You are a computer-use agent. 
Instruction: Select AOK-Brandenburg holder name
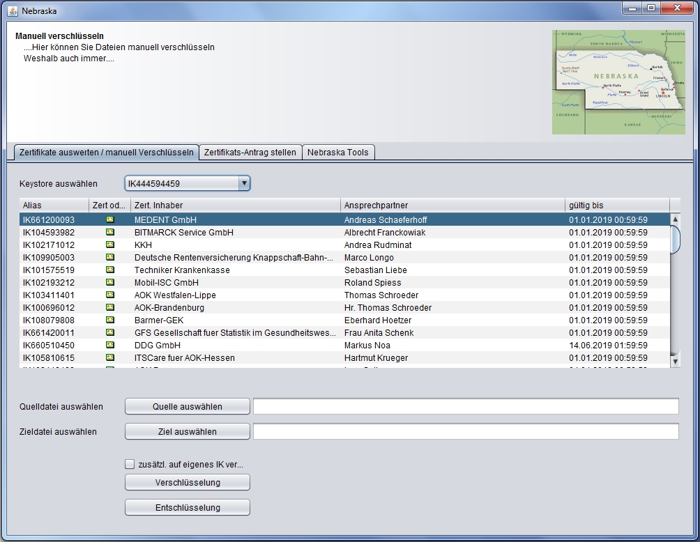point(169,307)
